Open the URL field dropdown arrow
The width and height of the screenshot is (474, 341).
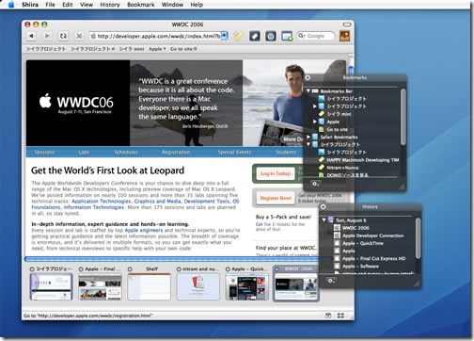click(225, 36)
